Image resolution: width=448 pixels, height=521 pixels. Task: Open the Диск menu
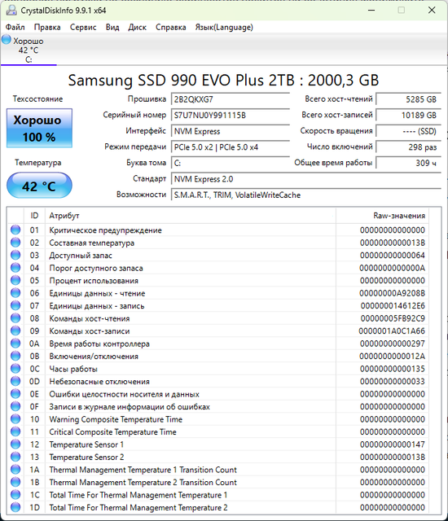138,27
